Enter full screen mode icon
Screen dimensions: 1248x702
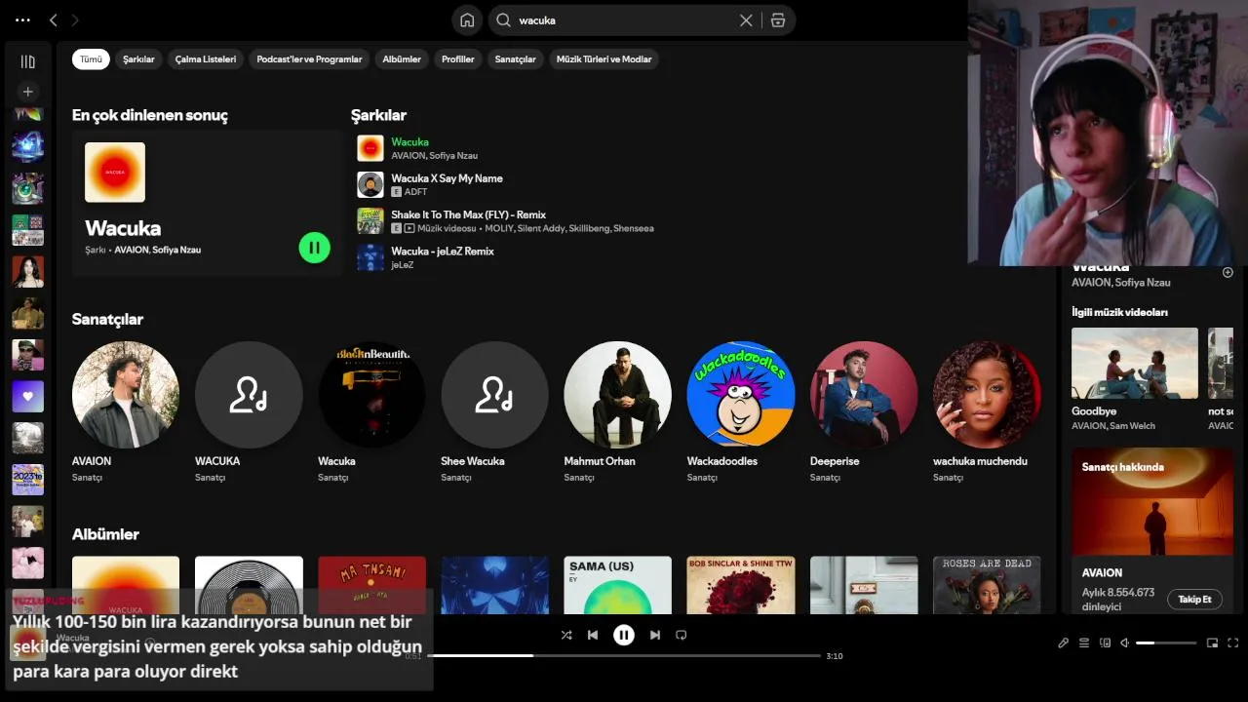(x=1232, y=643)
